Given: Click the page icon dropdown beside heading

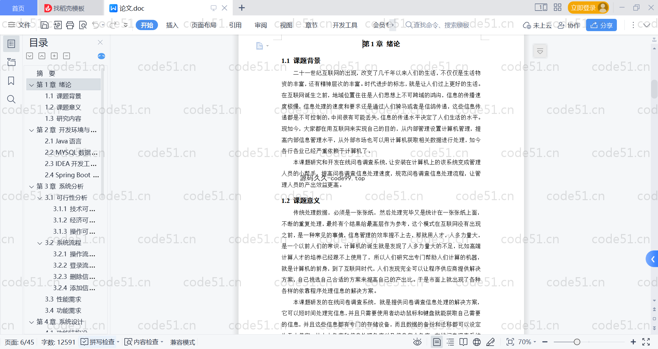Looking at the screenshot, I should 262,46.
